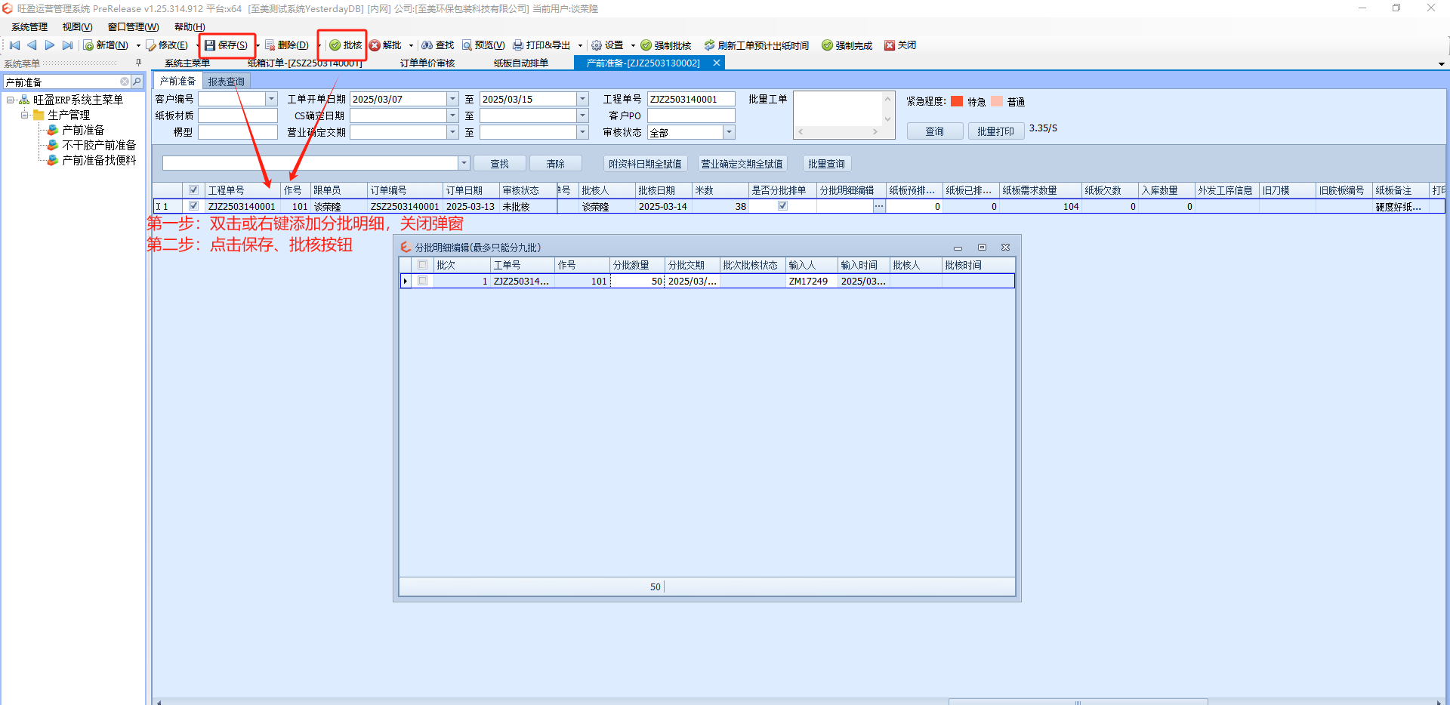Click the 保存(S) save button
Image resolution: width=1450 pixels, height=705 pixels.
coord(227,45)
